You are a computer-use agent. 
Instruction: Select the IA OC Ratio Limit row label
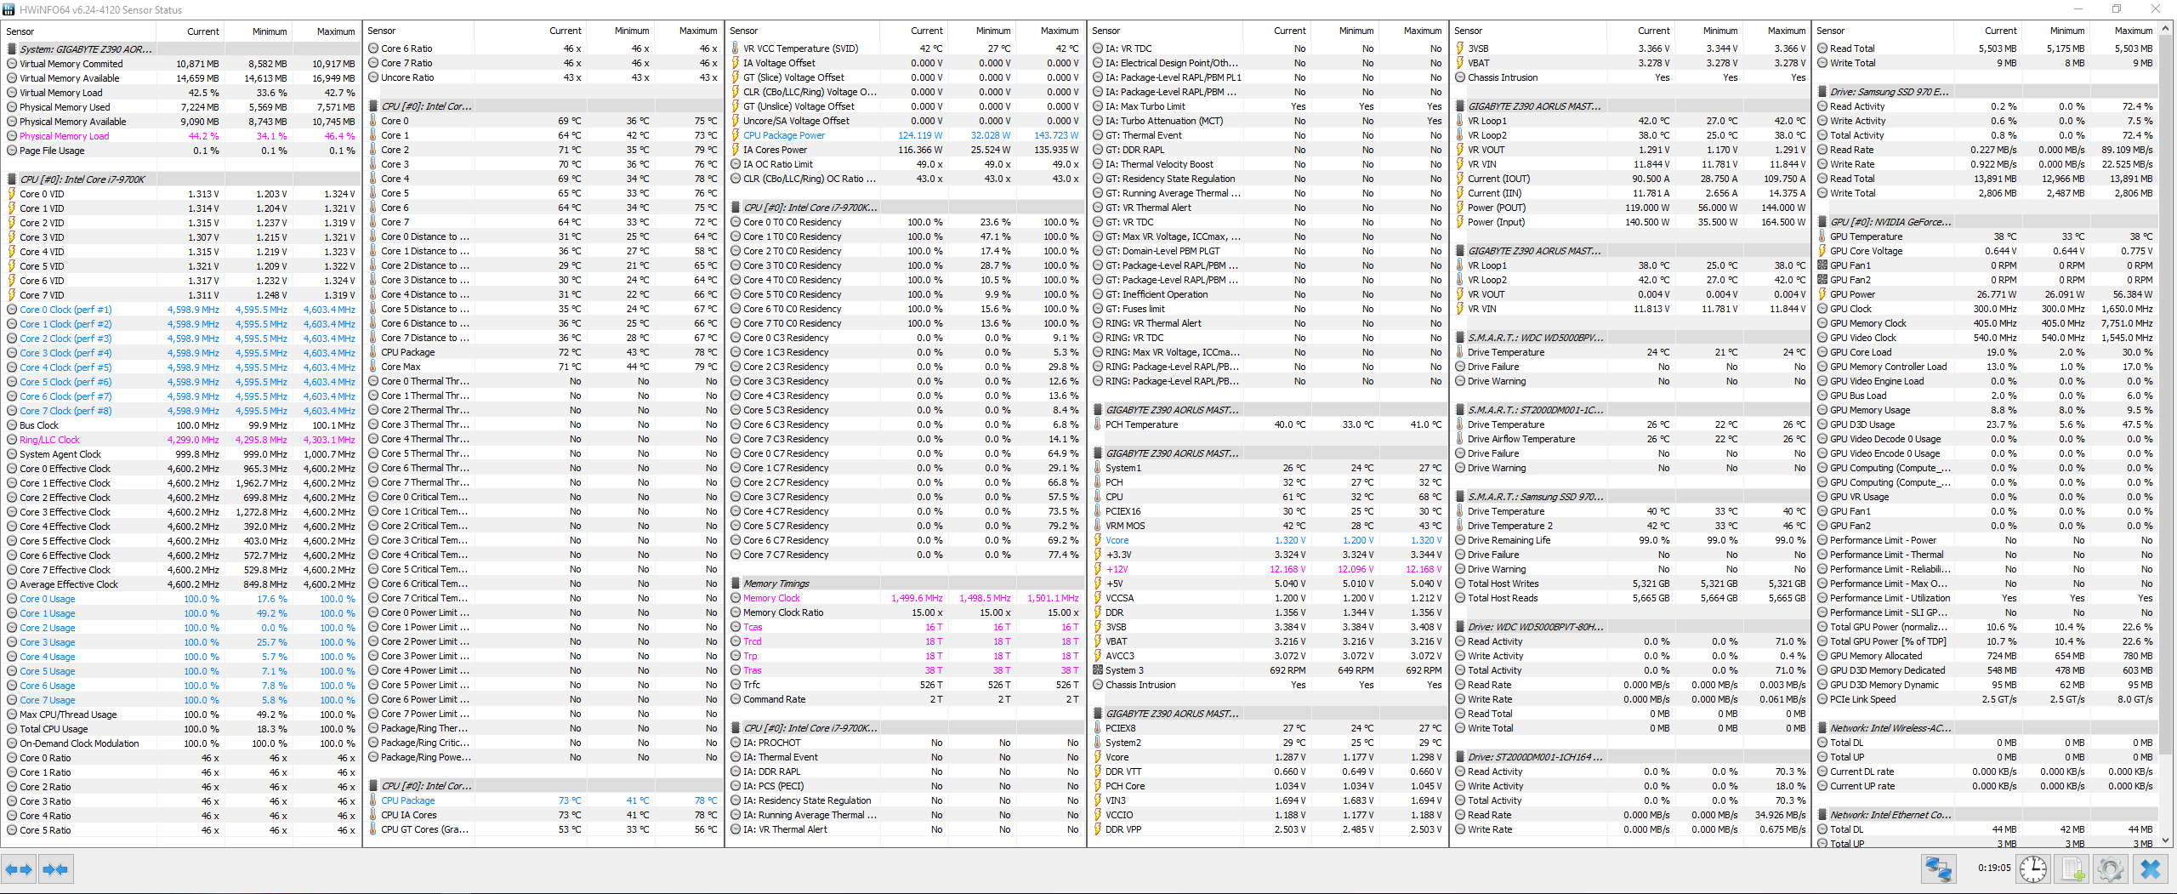pos(778,164)
